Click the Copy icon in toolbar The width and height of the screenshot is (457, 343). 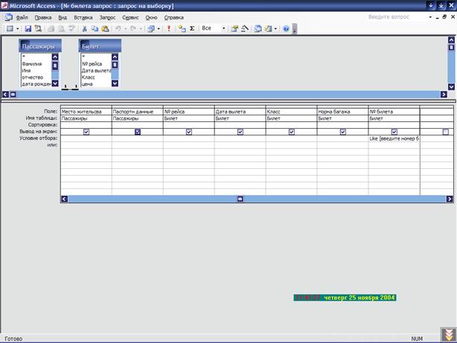(95, 28)
